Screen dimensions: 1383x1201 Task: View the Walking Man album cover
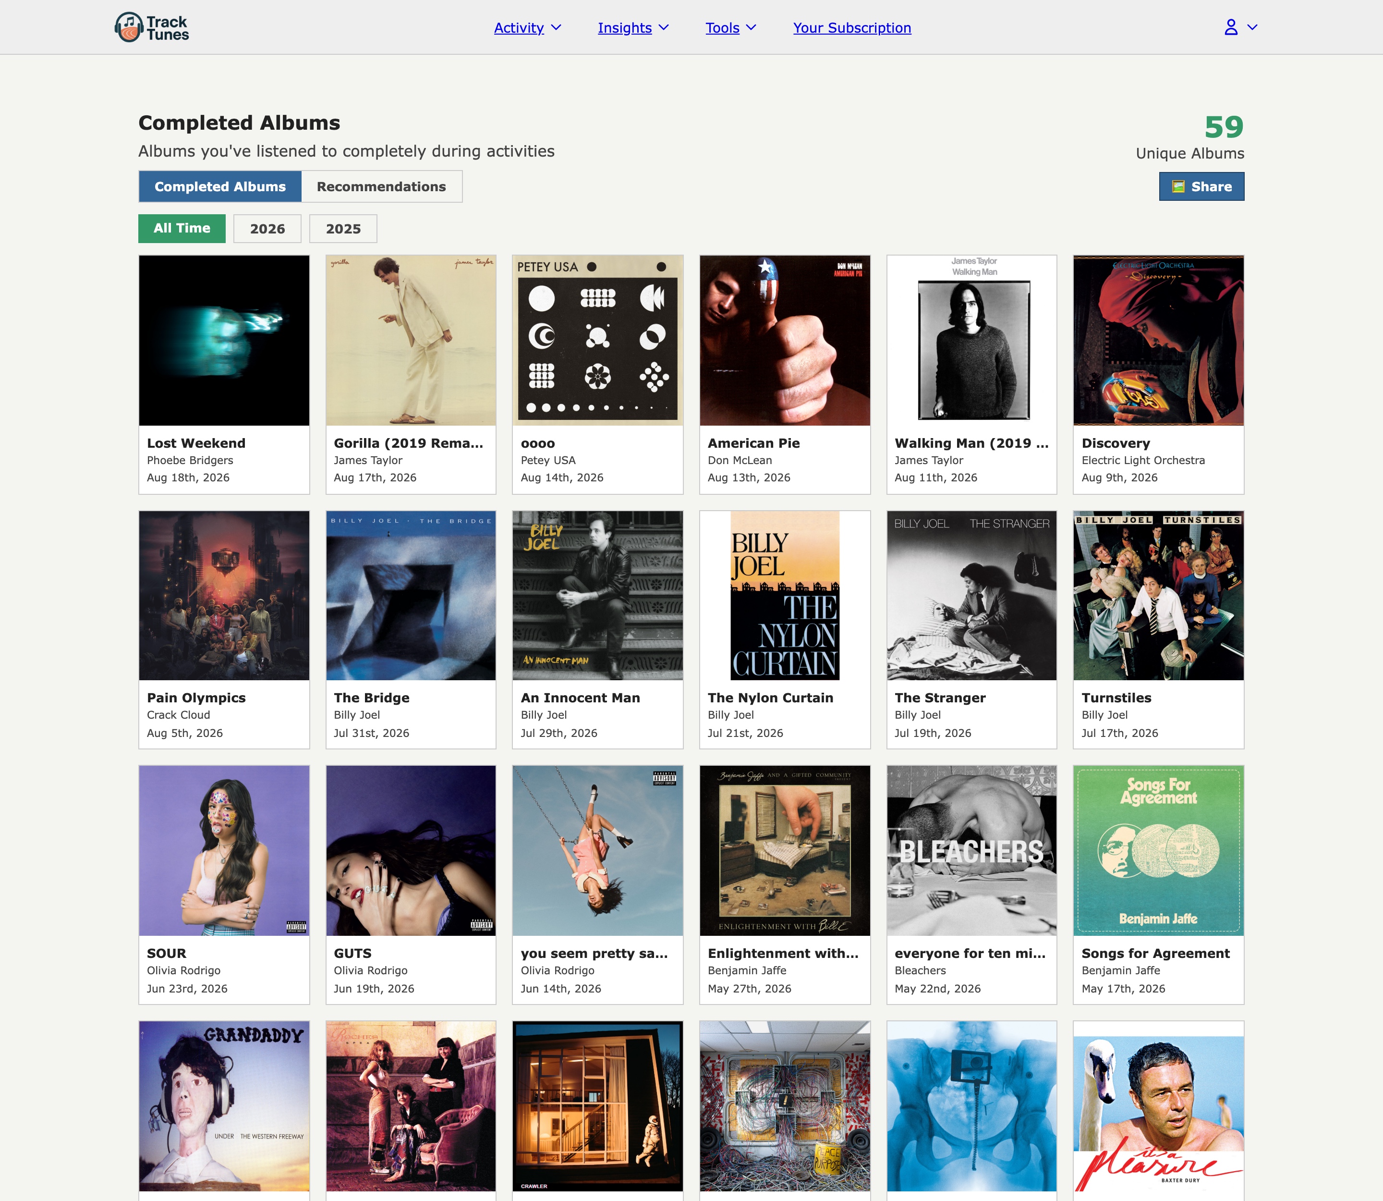pyautogui.click(x=971, y=341)
